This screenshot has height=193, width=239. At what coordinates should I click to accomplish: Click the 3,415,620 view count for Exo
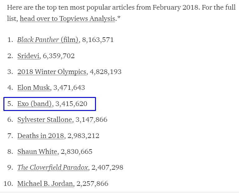click(x=71, y=104)
